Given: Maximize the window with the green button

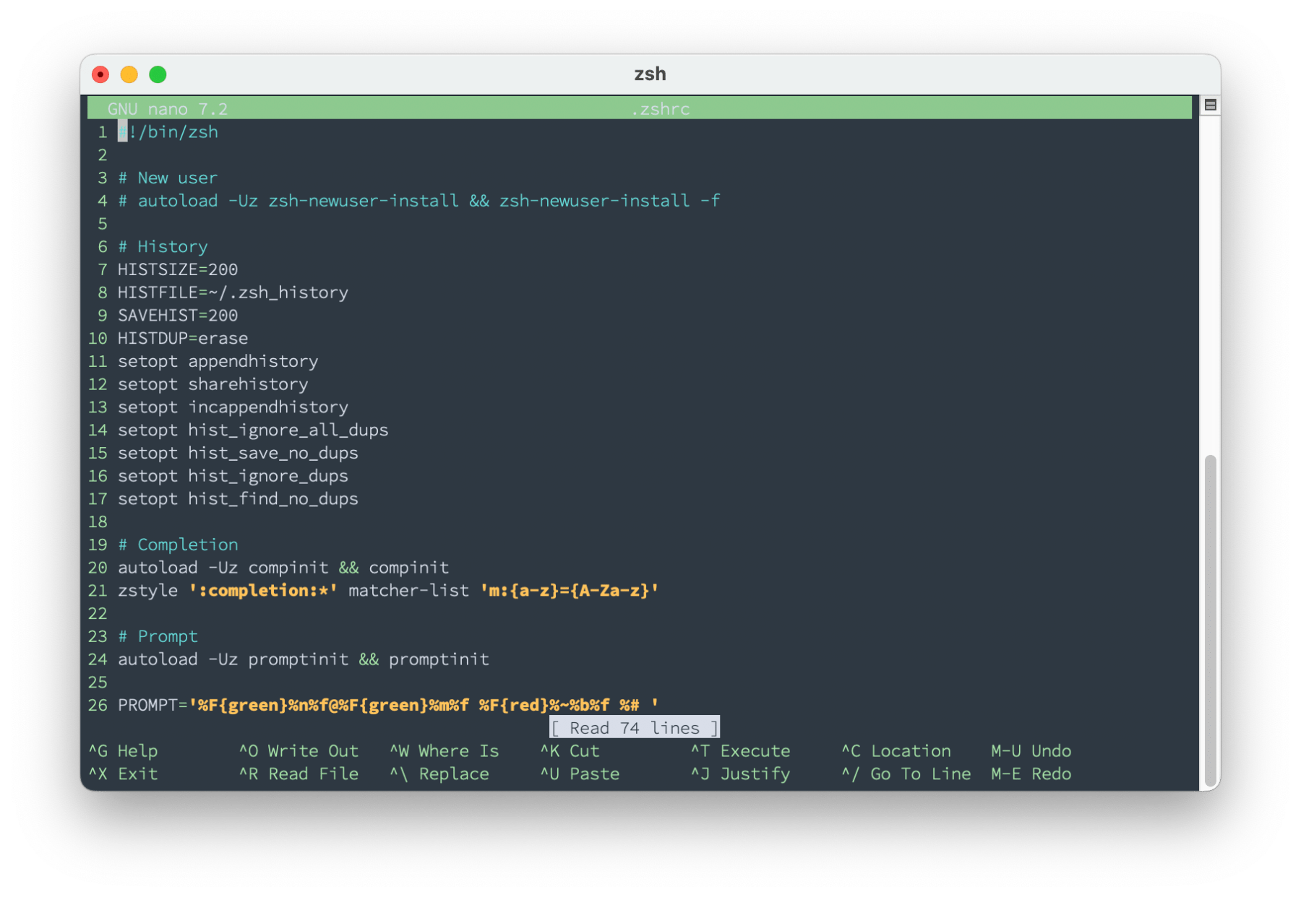Looking at the screenshot, I should tap(158, 74).
